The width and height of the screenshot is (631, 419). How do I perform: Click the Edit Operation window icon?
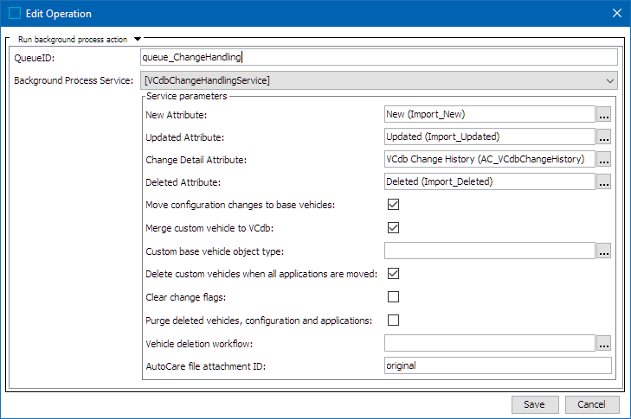tap(15, 13)
